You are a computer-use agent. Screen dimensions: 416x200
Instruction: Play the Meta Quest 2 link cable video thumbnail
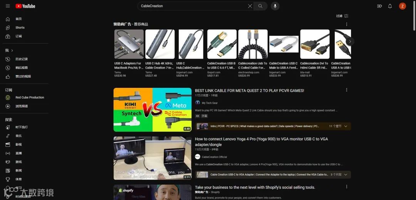click(153, 110)
